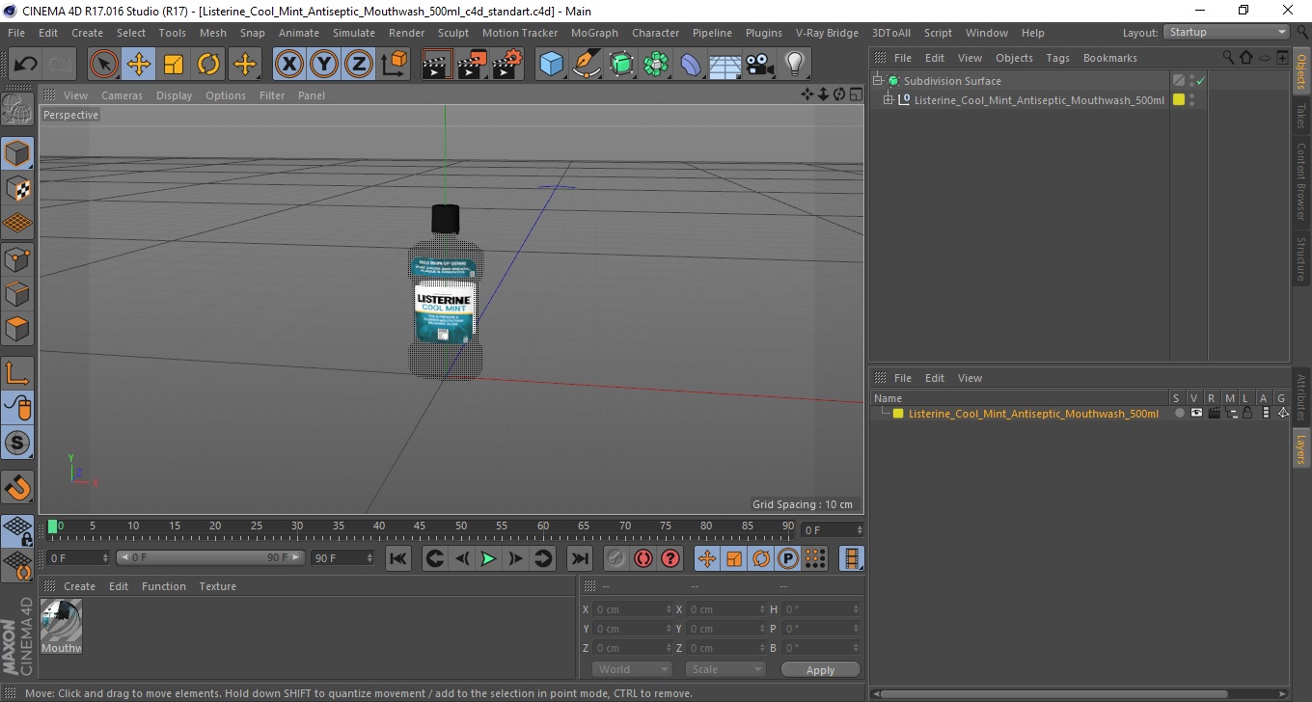
Task: Enable the Make Editable left-sidebar icon
Action: pos(17,109)
